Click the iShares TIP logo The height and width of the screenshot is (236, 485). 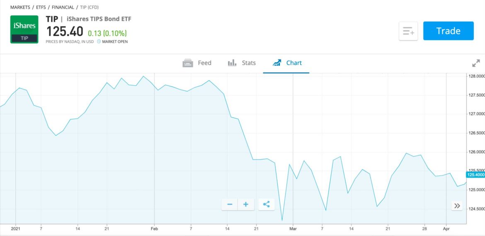[x=24, y=29]
